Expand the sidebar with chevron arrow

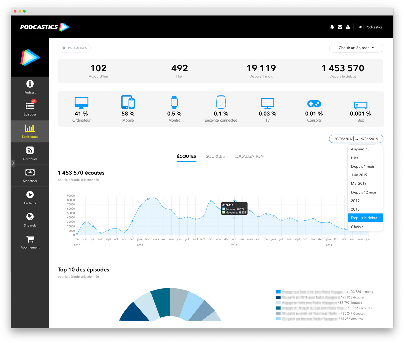tap(13, 163)
